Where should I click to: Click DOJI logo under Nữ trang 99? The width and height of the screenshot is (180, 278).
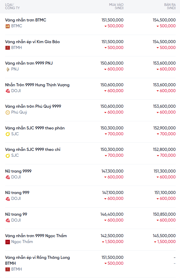pos(8,220)
